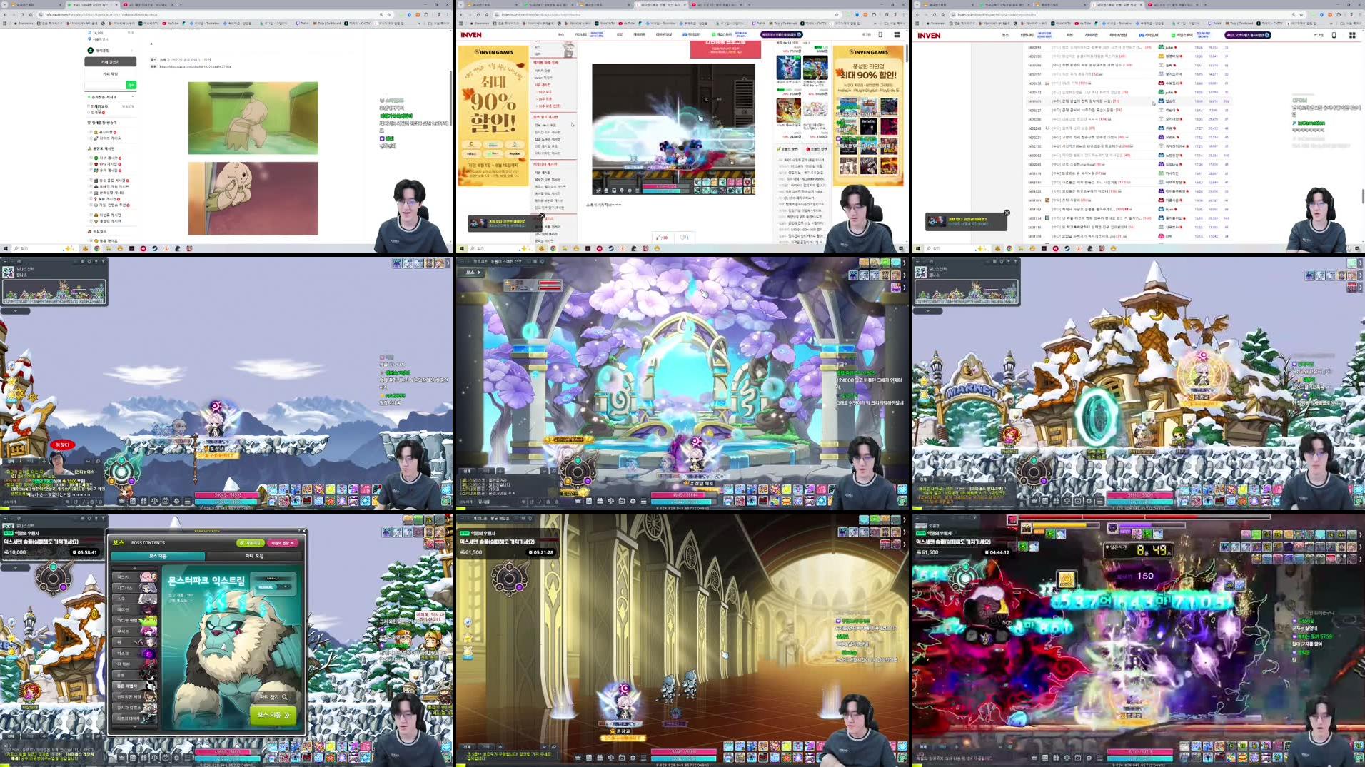Click the help question mark on boss window
1365x767 pixels.
click(x=298, y=531)
